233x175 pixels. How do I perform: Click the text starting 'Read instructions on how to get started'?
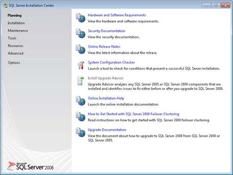[x=149, y=120]
